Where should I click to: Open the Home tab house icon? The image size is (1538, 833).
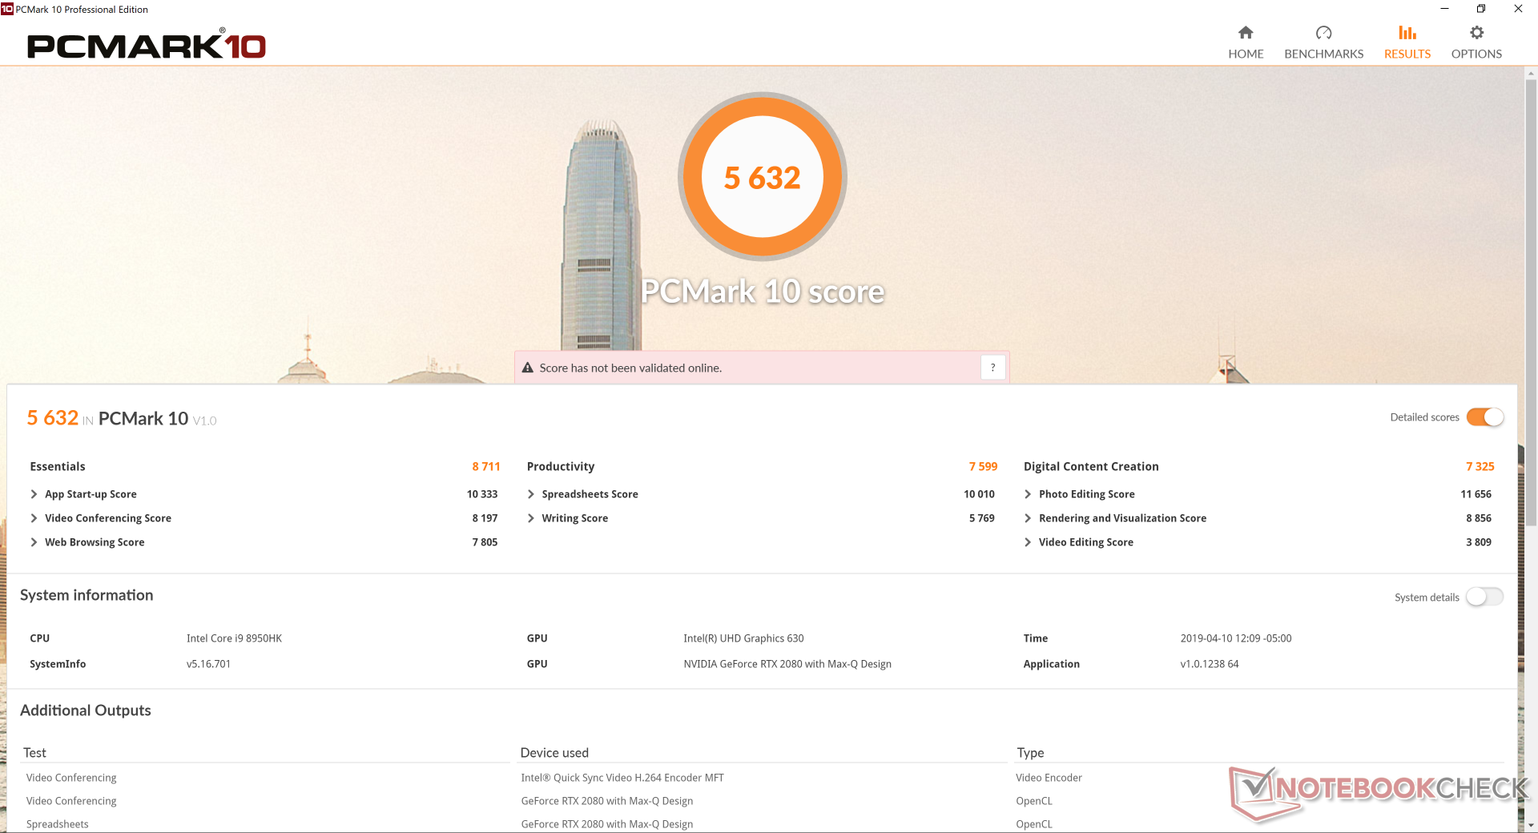coord(1246,33)
